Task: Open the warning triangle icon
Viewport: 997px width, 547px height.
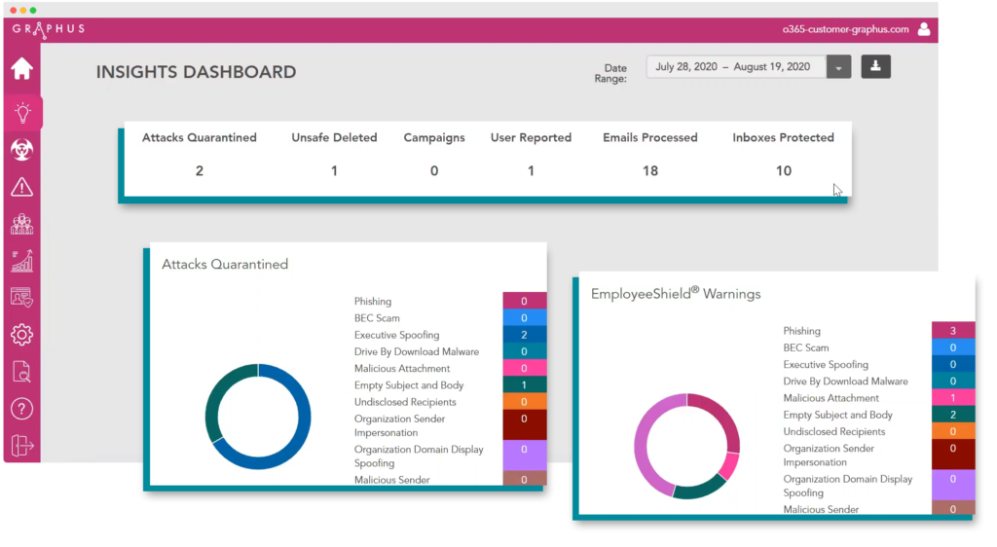Action: 21,187
